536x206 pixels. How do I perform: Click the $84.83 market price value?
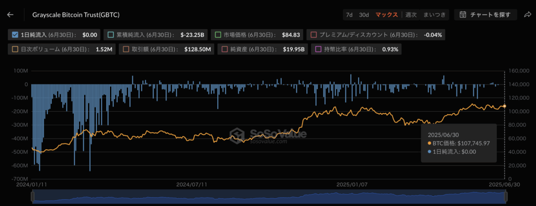(291, 34)
